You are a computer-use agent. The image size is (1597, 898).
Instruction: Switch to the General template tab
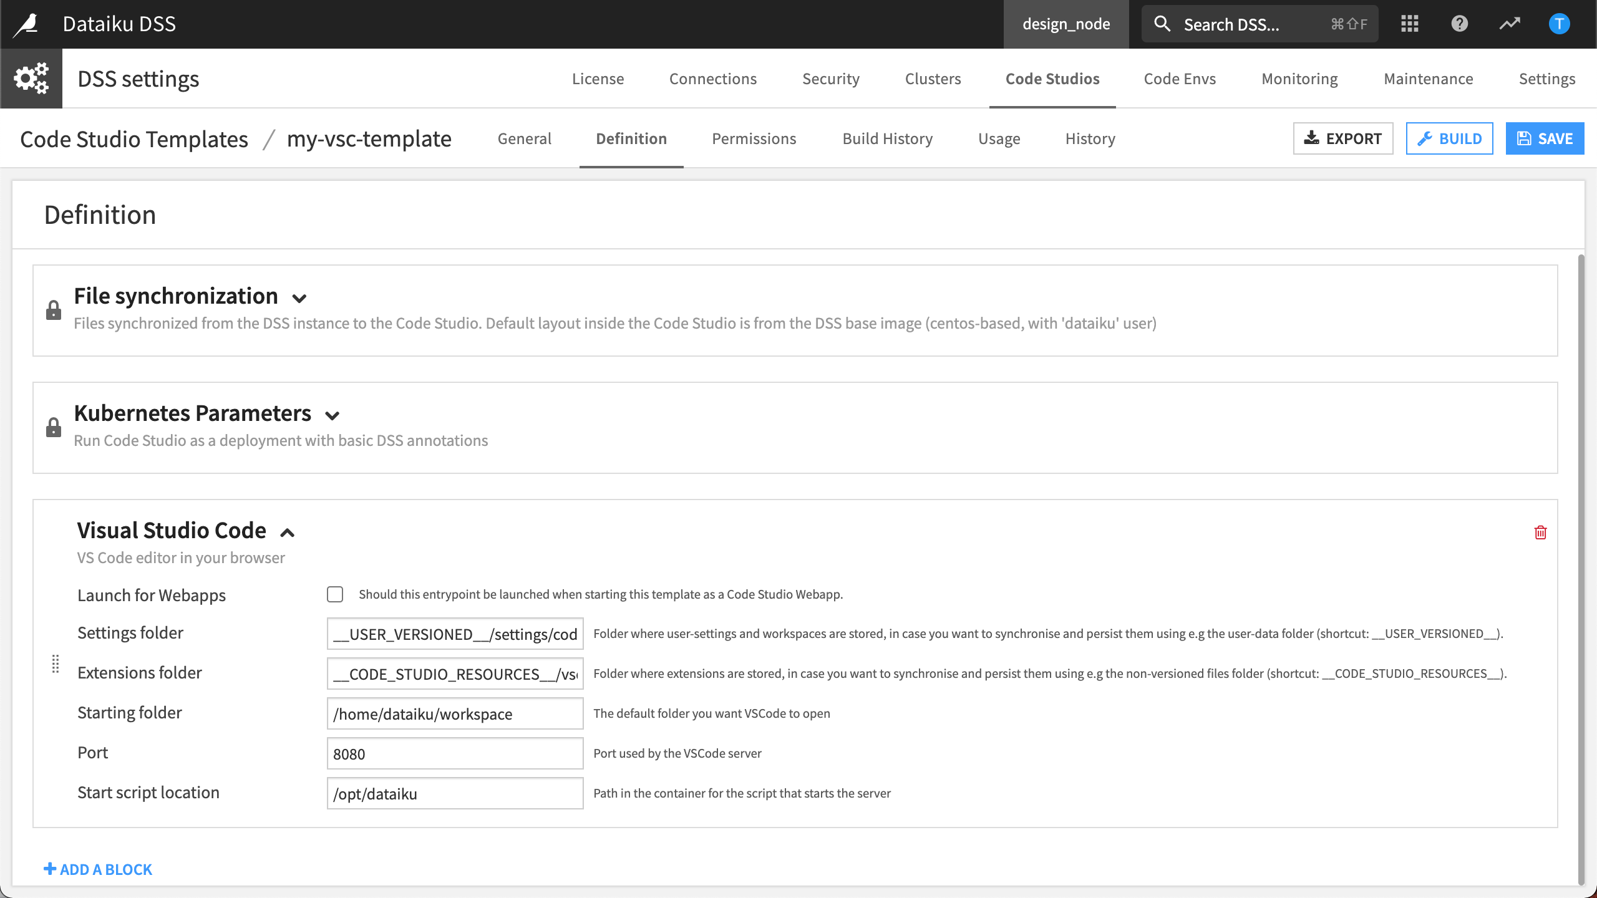coord(525,138)
